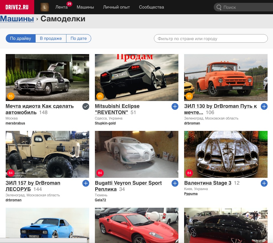Go to Личный опыт section
Screen dimensions: 273x243
coord(117,7)
